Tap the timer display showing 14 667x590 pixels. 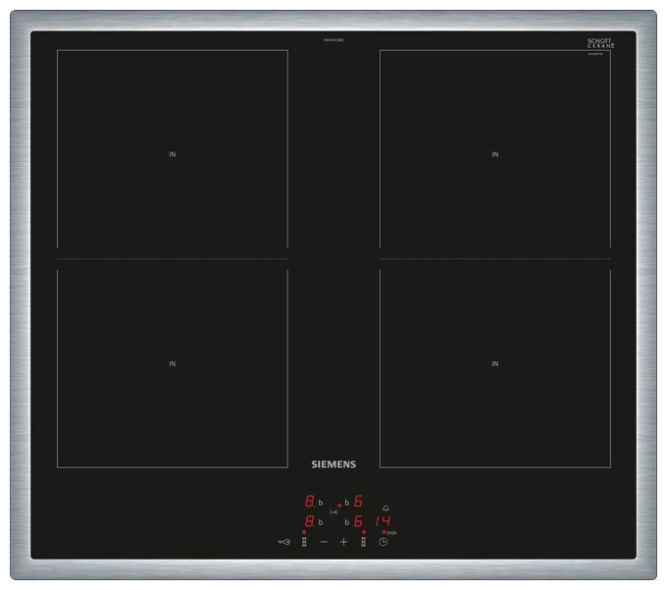383,520
